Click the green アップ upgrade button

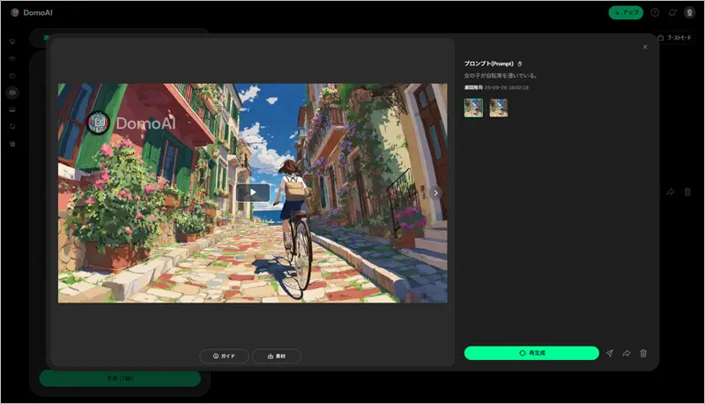click(x=626, y=12)
